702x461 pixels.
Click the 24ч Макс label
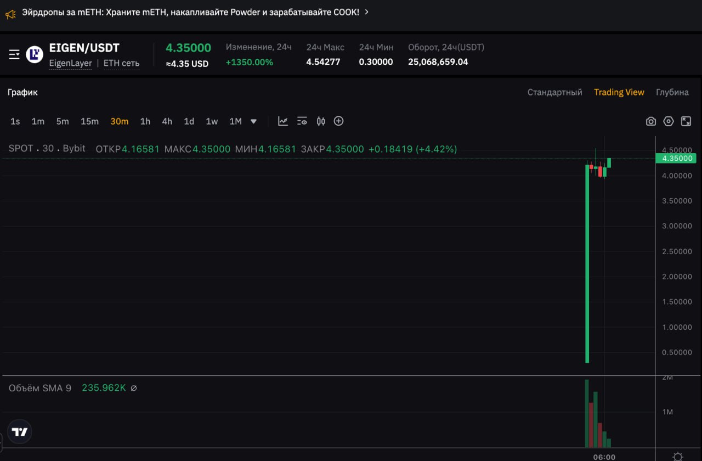(x=326, y=47)
